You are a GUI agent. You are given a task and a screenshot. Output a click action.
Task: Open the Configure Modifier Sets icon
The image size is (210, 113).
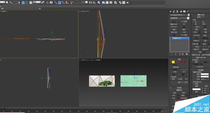[187, 54]
